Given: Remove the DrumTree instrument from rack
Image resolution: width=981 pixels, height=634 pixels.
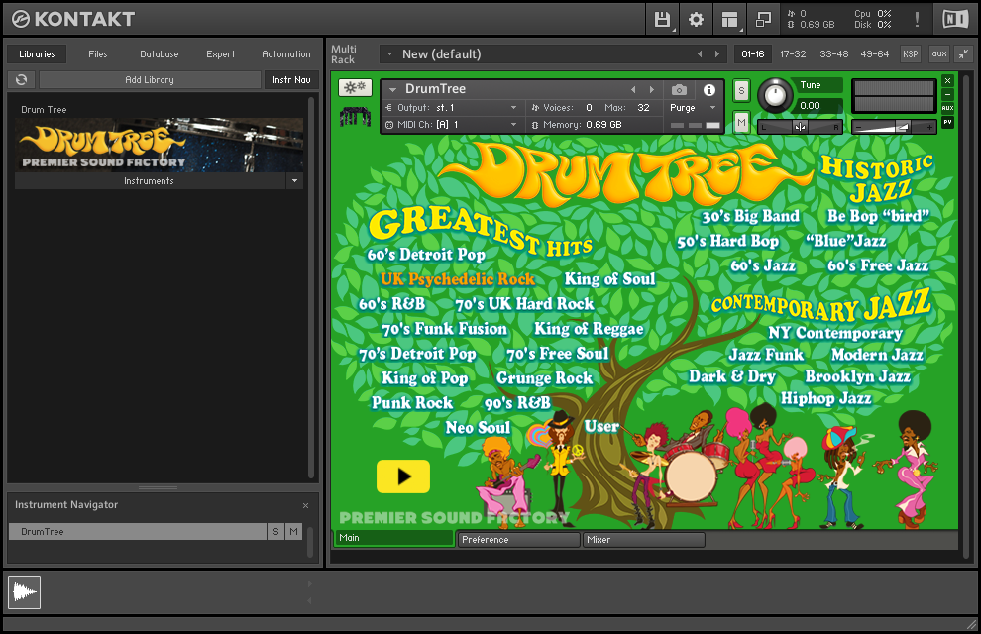Looking at the screenshot, I should point(948,80).
